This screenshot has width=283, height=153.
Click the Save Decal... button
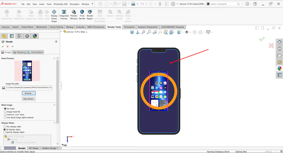point(28,99)
